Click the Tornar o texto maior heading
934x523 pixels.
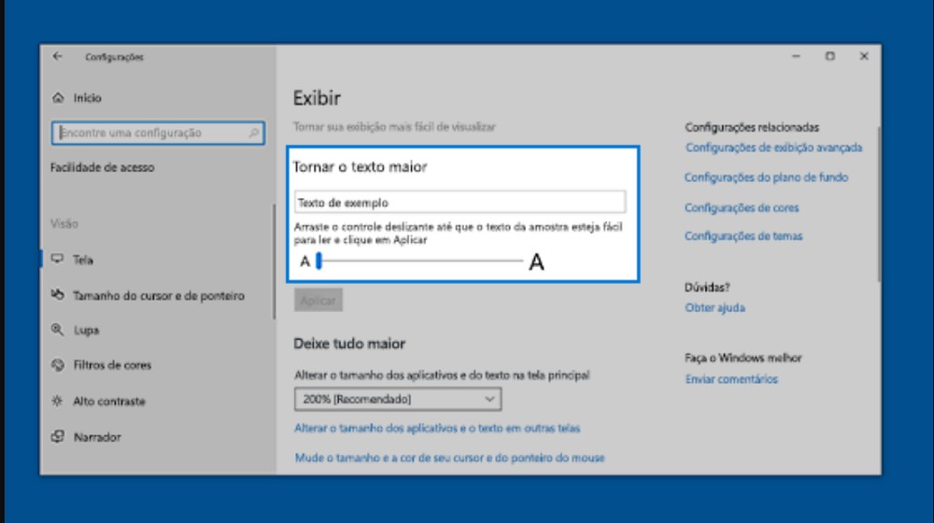click(x=360, y=167)
